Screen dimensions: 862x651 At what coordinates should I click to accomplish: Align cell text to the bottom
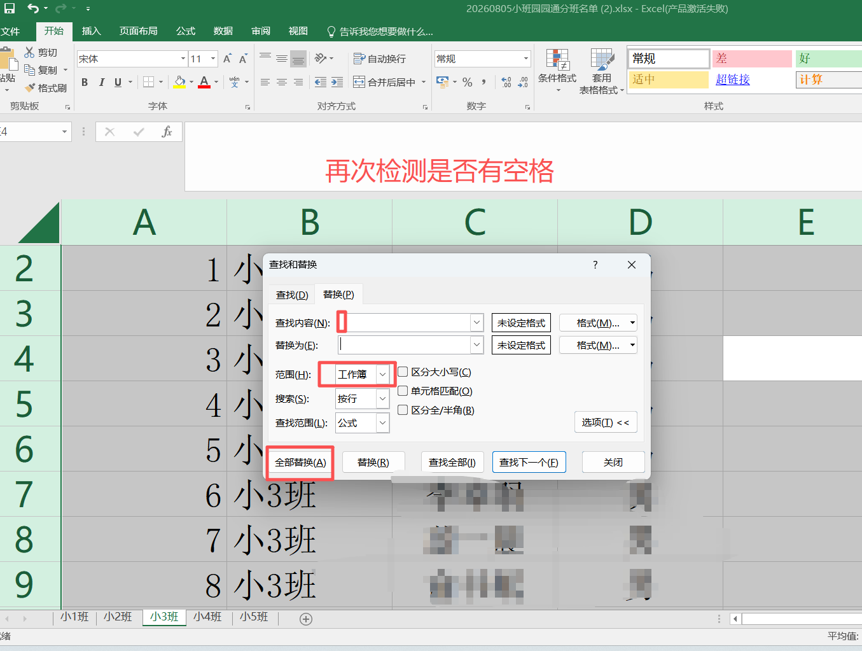pos(298,59)
